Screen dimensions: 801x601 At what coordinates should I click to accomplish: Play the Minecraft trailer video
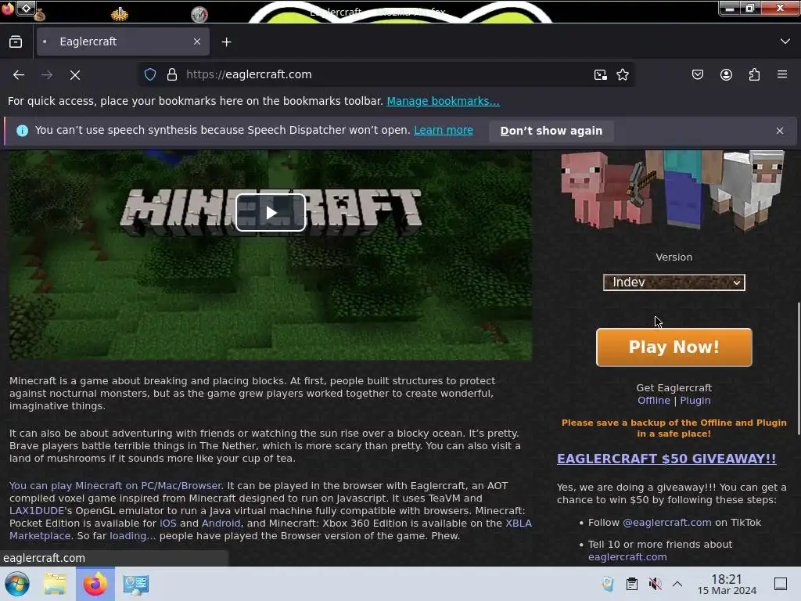pos(271,213)
